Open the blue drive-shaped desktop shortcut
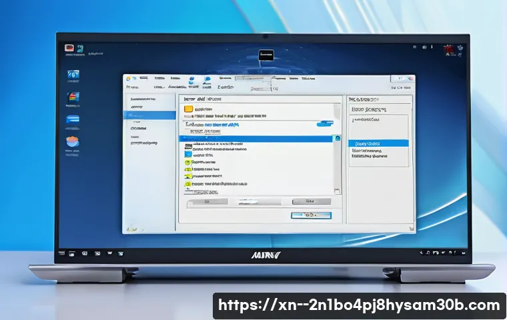Screen dimensions: 507x320 click(73, 119)
